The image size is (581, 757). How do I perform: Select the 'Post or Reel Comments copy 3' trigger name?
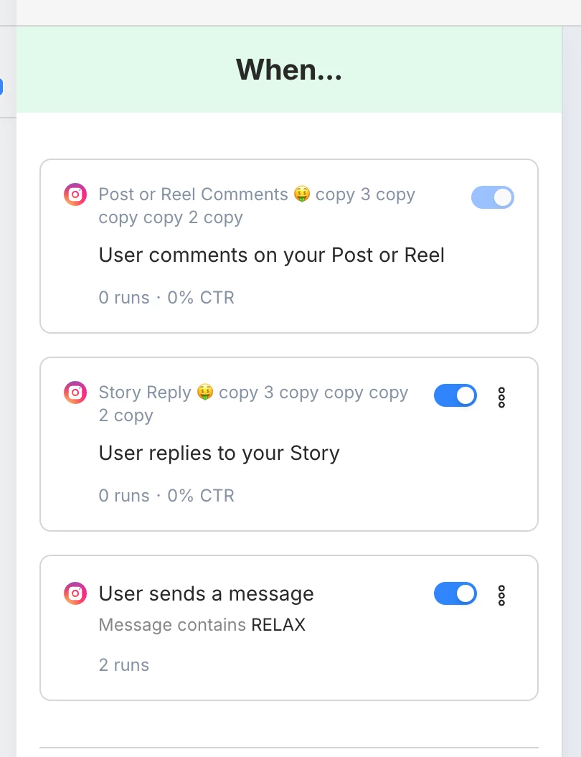point(256,205)
